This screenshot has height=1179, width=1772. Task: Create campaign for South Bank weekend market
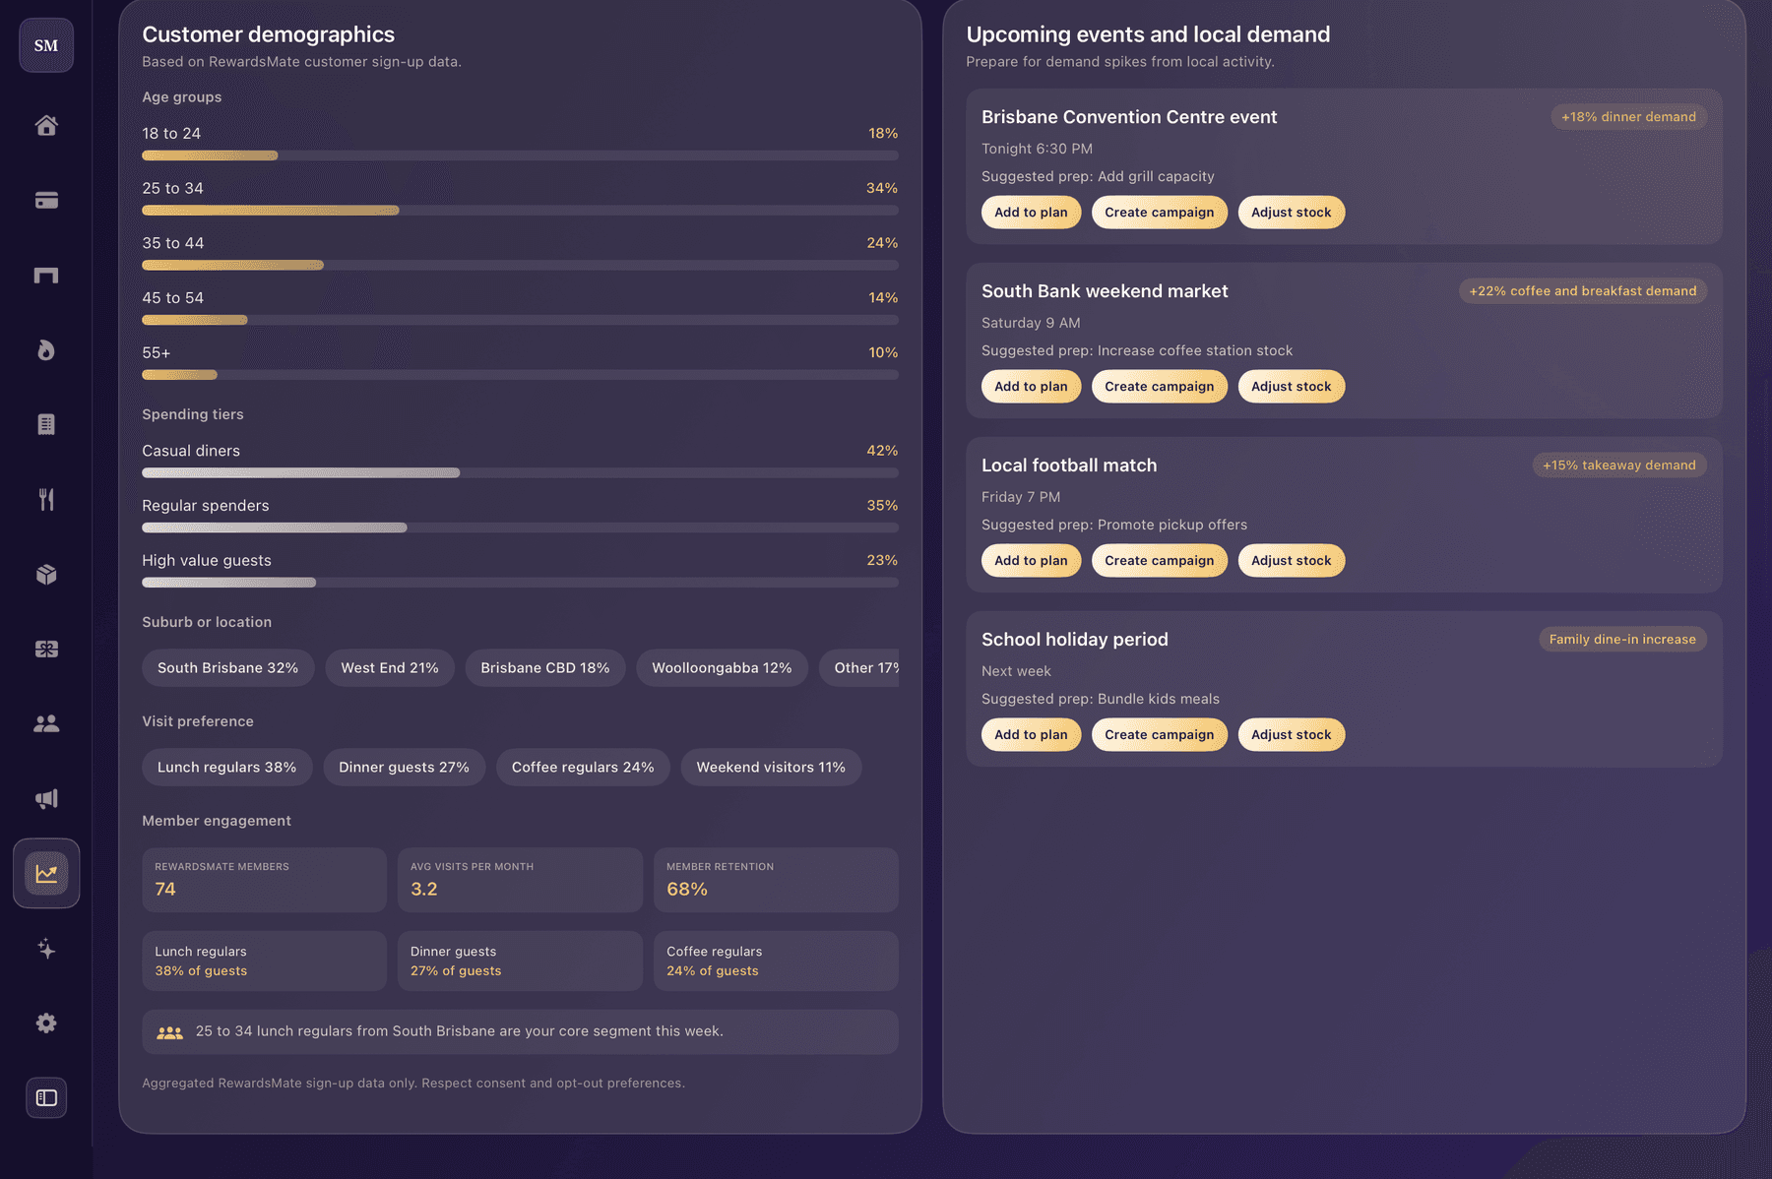[1159, 387]
